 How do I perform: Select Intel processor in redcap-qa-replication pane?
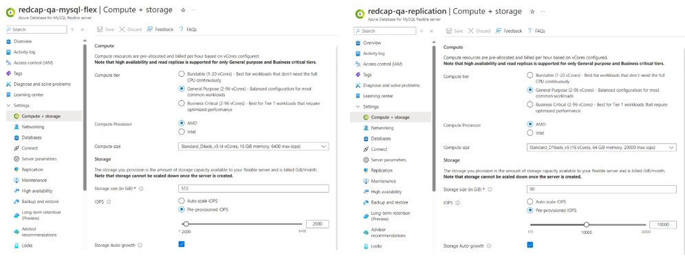coord(530,133)
